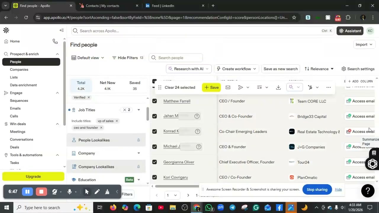Remove the Verified email status filter
The image size is (379, 213).
(x=89, y=97)
